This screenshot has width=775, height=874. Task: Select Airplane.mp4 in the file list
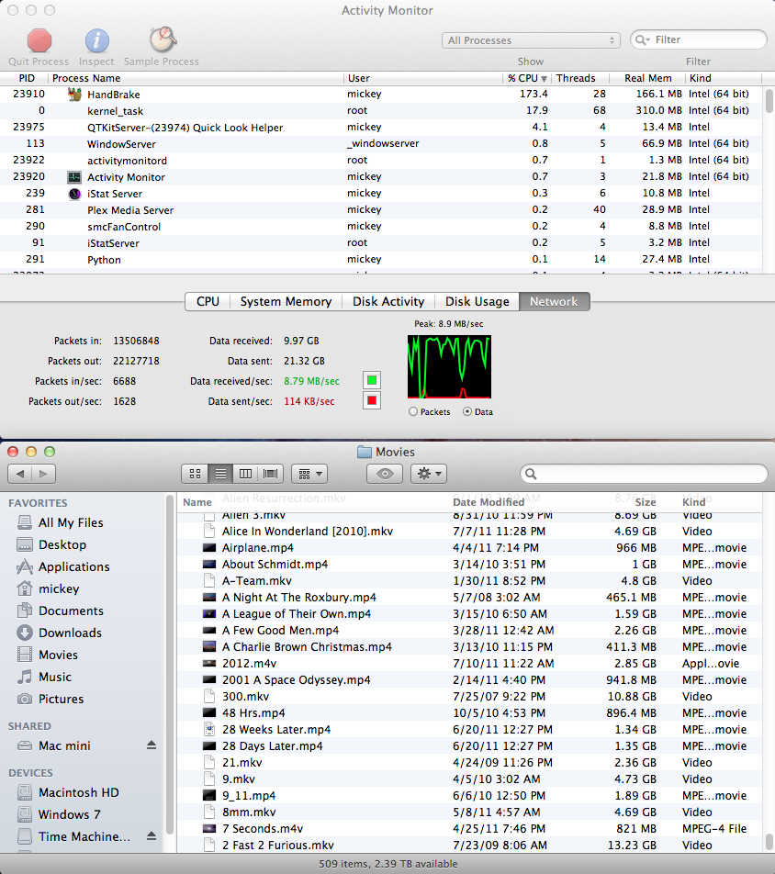(x=469, y=548)
